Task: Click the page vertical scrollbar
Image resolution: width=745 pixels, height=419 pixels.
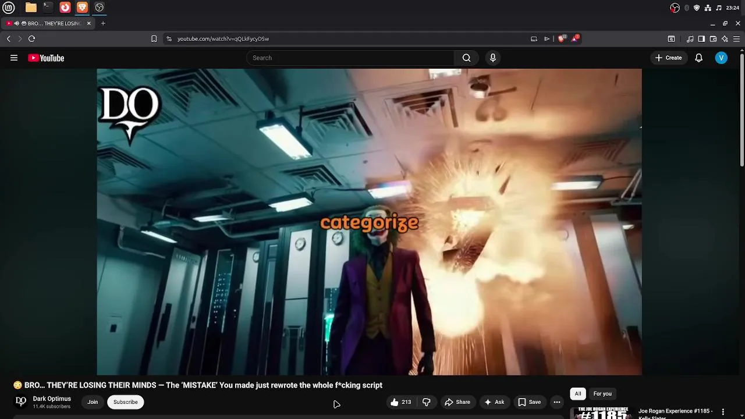Action: pyautogui.click(x=742, y=109)
